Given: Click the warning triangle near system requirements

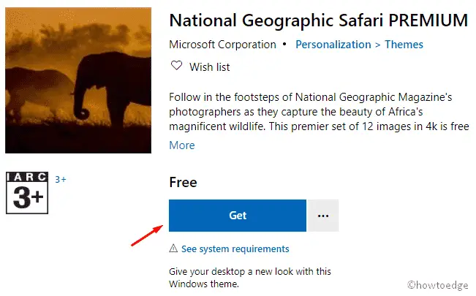Looking at the screenshot, I should point(173,248).
